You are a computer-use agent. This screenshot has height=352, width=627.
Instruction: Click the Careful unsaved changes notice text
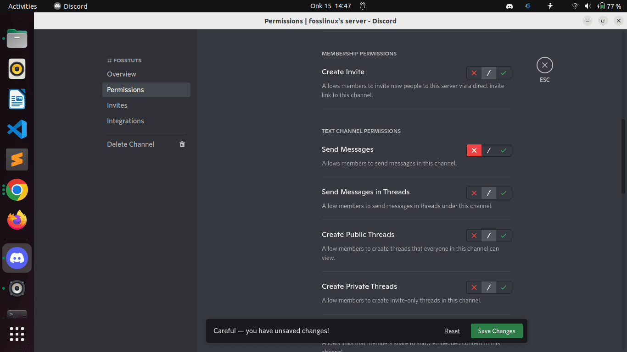pyautogui.click(x=271, y=331)
